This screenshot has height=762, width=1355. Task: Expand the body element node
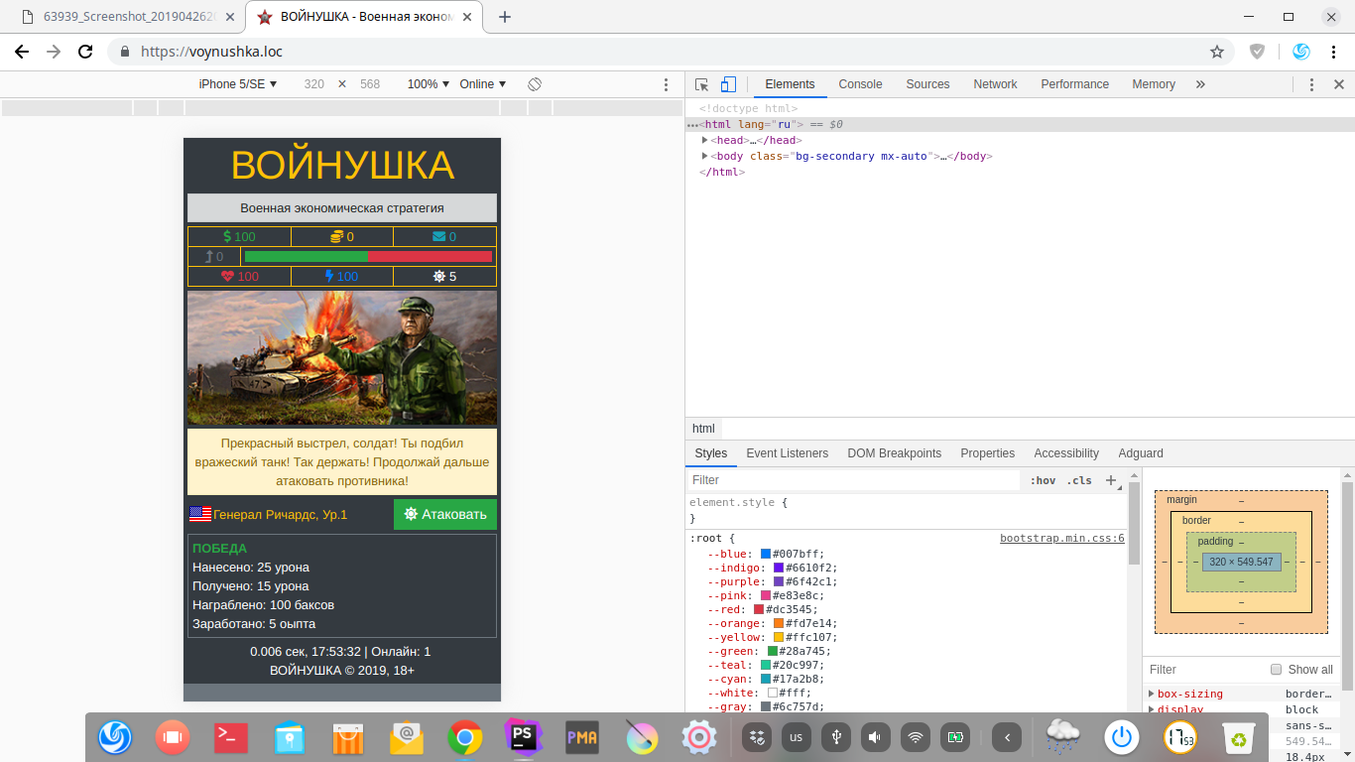[x=705, y=156]
